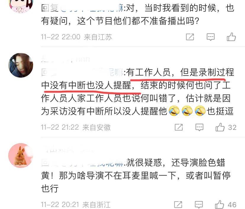This screenshot has width=245, height=209.
Task: Open the reply icon on the 安徽 comment
Action: 199,127
